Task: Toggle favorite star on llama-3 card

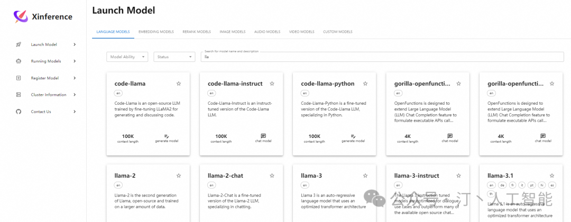Action: 365,175
